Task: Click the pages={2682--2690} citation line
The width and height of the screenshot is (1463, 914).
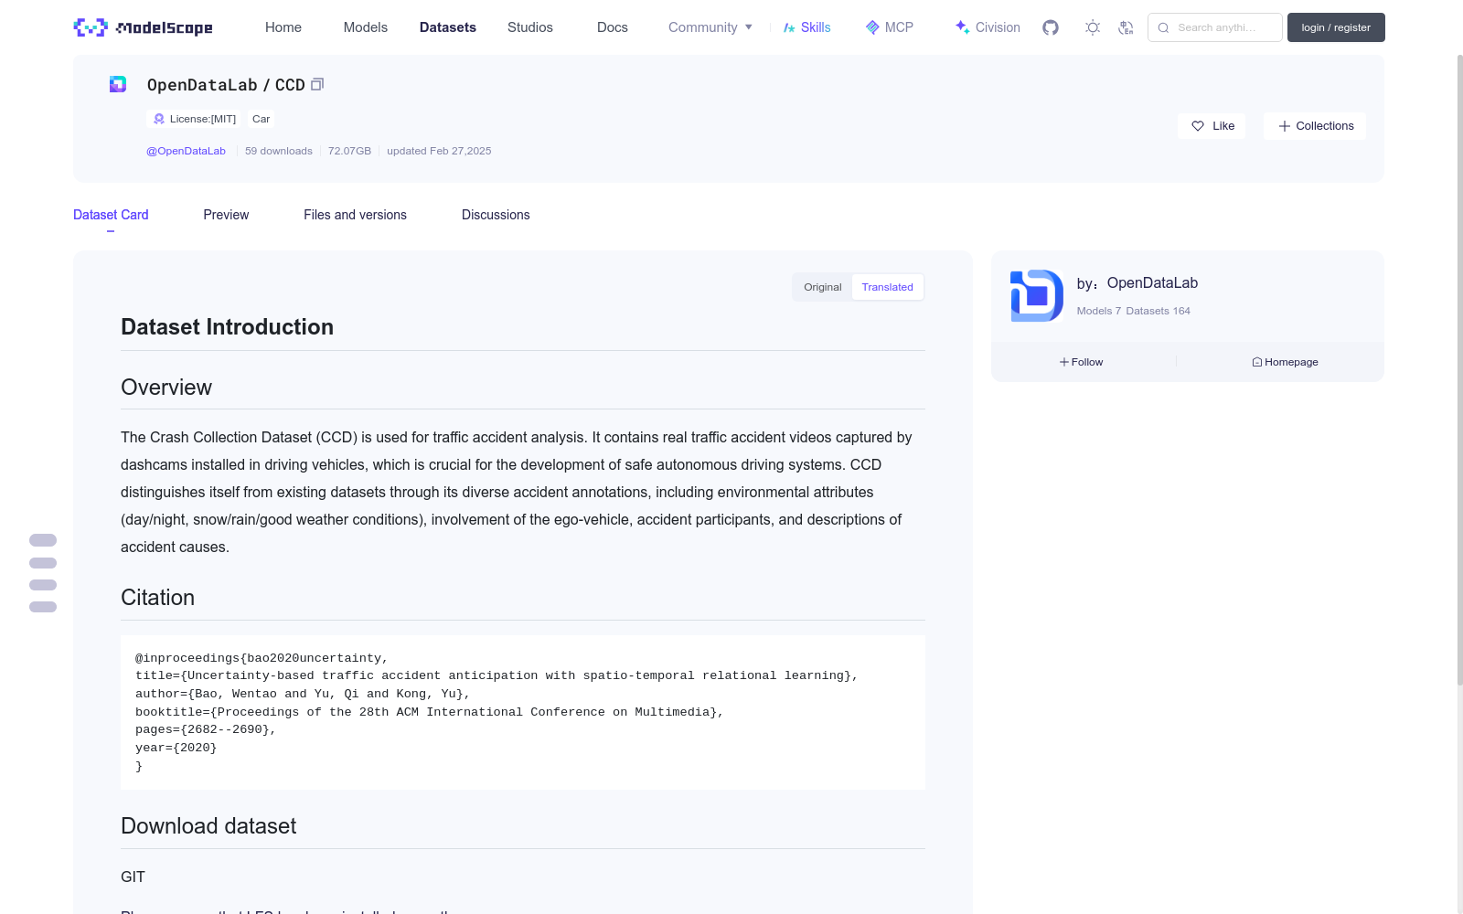Action: (206, 729)
